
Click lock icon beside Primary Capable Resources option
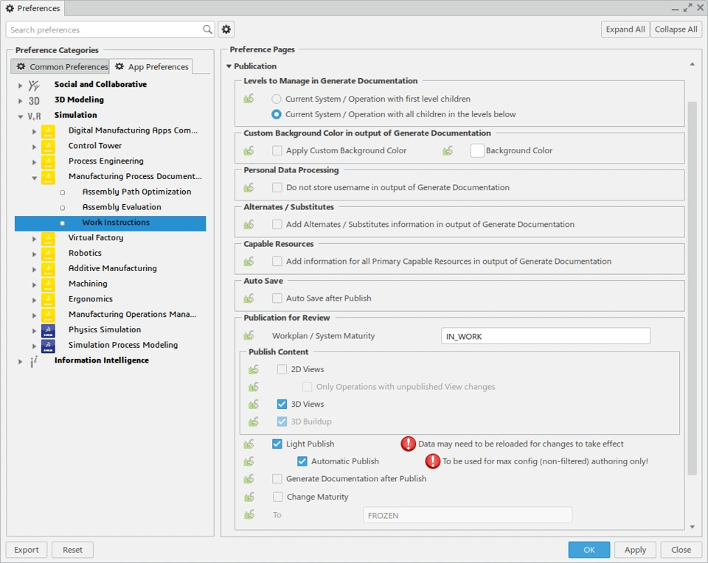[249, 261]
